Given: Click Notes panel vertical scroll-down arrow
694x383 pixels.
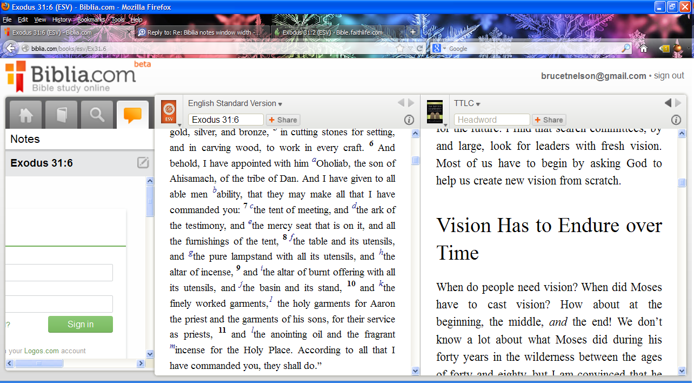Looking at the screenshot, I should [150, 354].
